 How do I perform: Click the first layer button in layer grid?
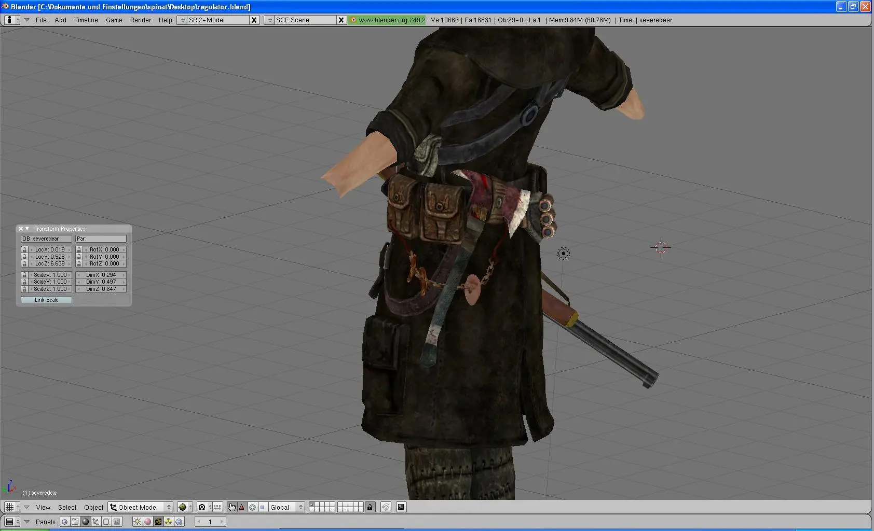pos(312,505)
